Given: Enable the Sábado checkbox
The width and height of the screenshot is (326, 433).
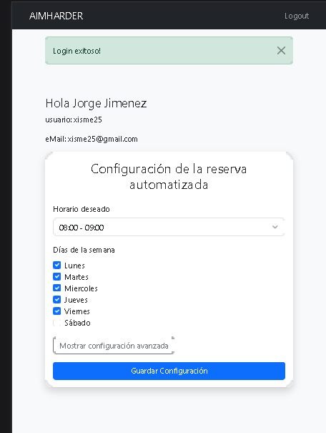Looking at the screenshot, I should (x=56, y=323).
